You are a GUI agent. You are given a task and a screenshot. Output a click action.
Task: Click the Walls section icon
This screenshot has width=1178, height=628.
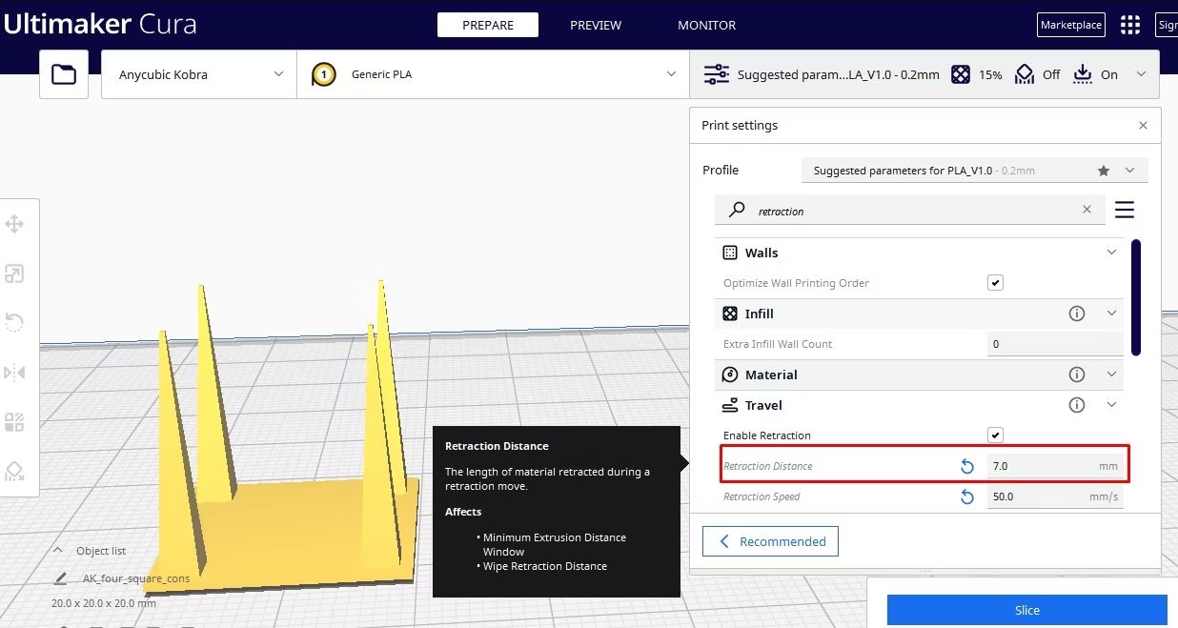point(730,253)
